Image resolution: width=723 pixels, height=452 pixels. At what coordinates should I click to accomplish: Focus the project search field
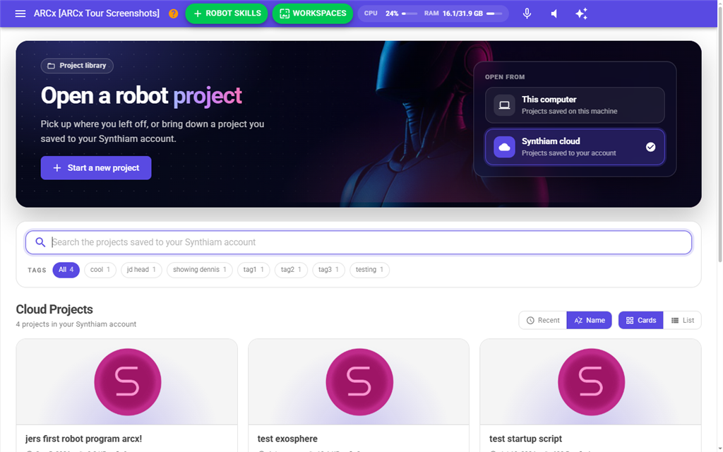tap(359, 242)
